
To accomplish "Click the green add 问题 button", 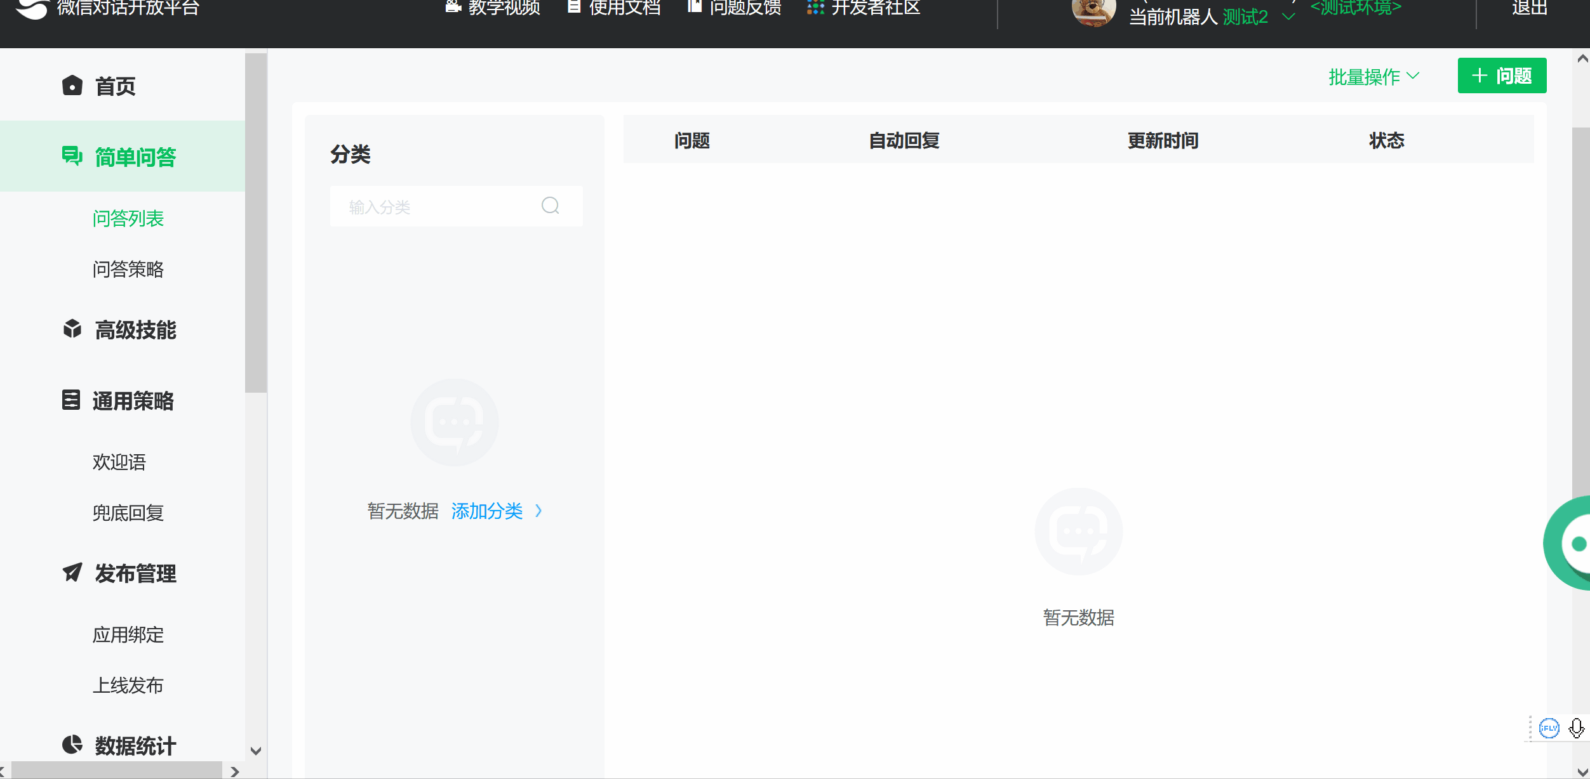I will (x=1502, y=76).
